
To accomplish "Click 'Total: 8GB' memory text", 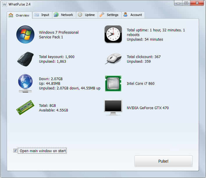I will 47,105.
